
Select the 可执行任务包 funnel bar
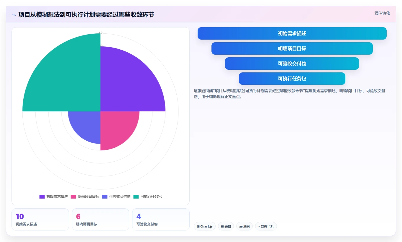[292, 79]
